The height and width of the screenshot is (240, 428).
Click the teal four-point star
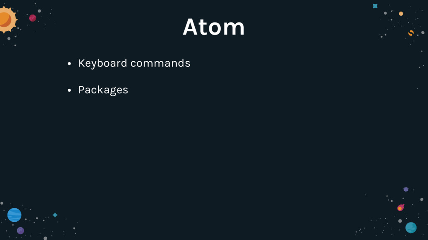pyautogui.click(x=55, y=215)
